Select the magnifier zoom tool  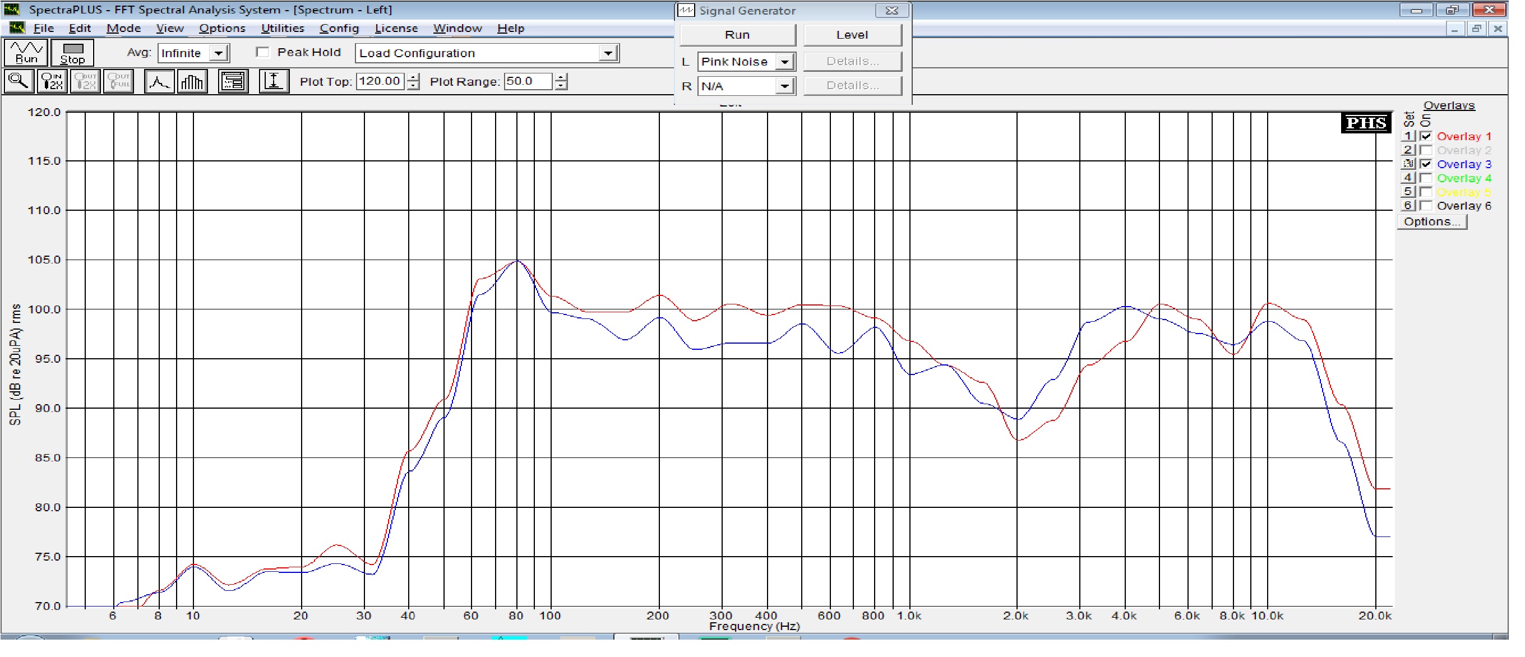click(x=19, y=81)
